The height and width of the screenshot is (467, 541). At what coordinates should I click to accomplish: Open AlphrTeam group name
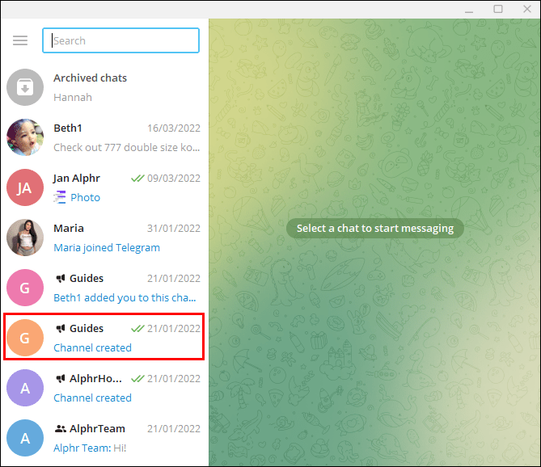point(97,428)
